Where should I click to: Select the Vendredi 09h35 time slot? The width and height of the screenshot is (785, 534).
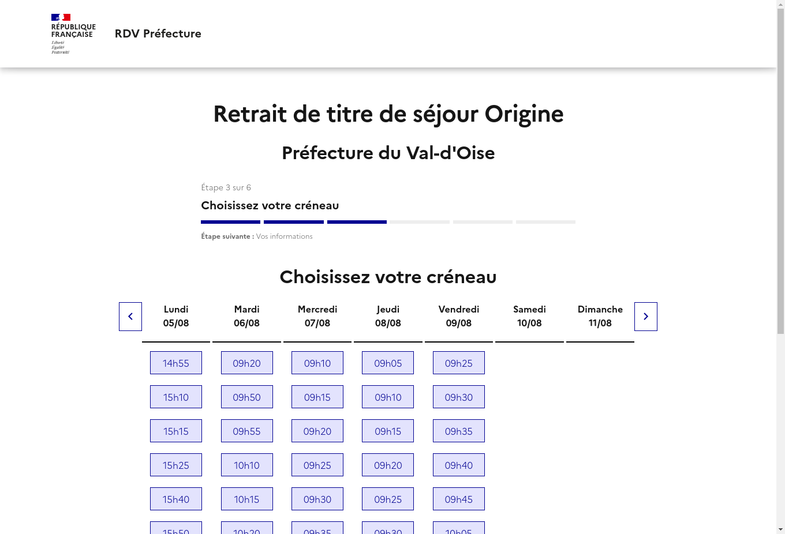[x=459, y=431]
